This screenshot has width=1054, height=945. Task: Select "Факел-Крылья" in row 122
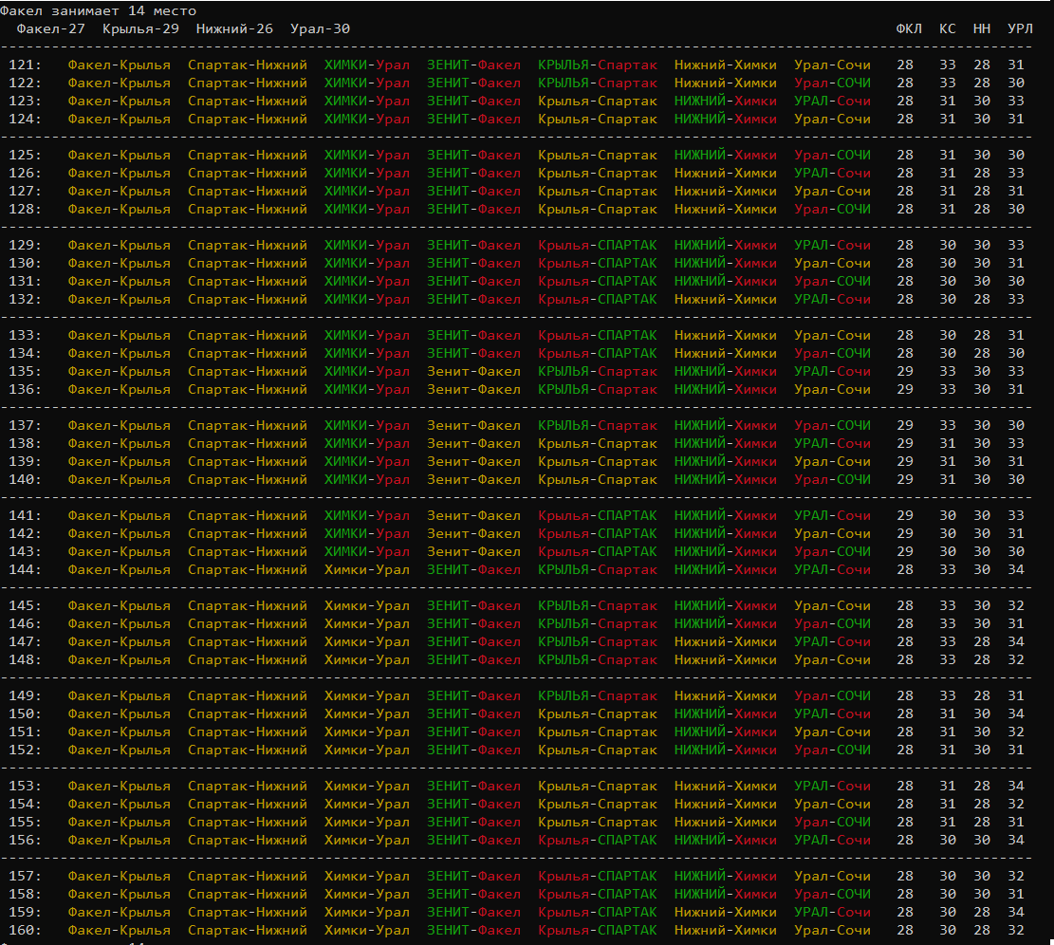pos(119,83)
